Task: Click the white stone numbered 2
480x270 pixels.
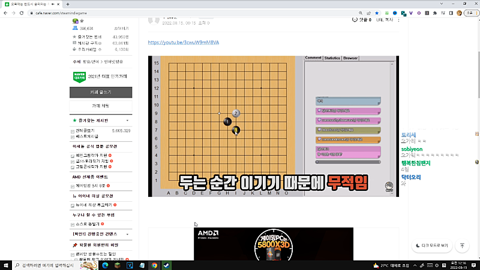Action: [x=236, y=113]
